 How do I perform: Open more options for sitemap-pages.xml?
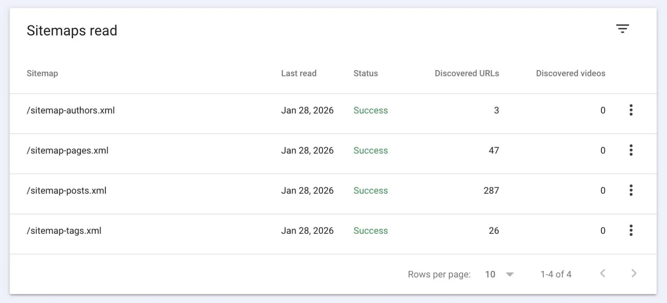click(x=631, y=150)
